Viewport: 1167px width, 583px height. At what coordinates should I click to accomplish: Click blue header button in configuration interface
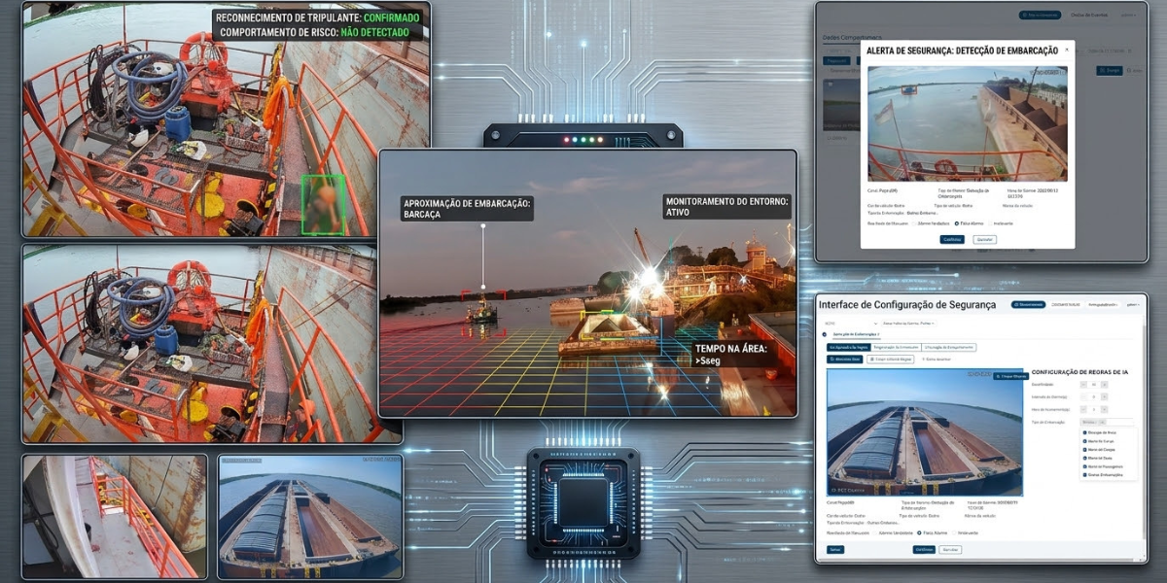[x=1028, y=305]
